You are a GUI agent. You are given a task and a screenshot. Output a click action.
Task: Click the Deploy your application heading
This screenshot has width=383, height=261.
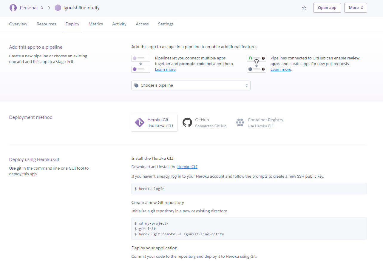pyautogui.click(x=155, y=248)
